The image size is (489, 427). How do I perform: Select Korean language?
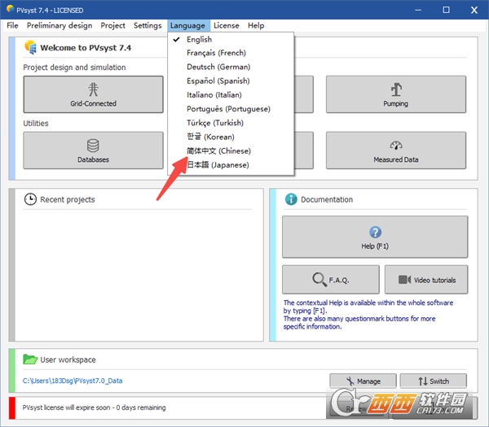(x=231, y=137)
